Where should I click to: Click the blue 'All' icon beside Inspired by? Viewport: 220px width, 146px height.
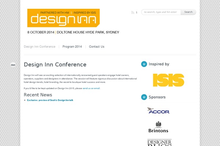point(144,64)
